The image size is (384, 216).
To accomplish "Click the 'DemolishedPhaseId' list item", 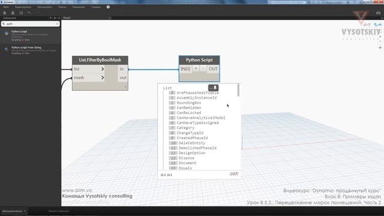I will (x=197, y=148).
